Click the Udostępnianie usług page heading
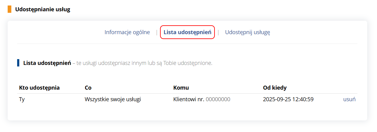This screenshot has height=132, width=377. click(43, 9)
